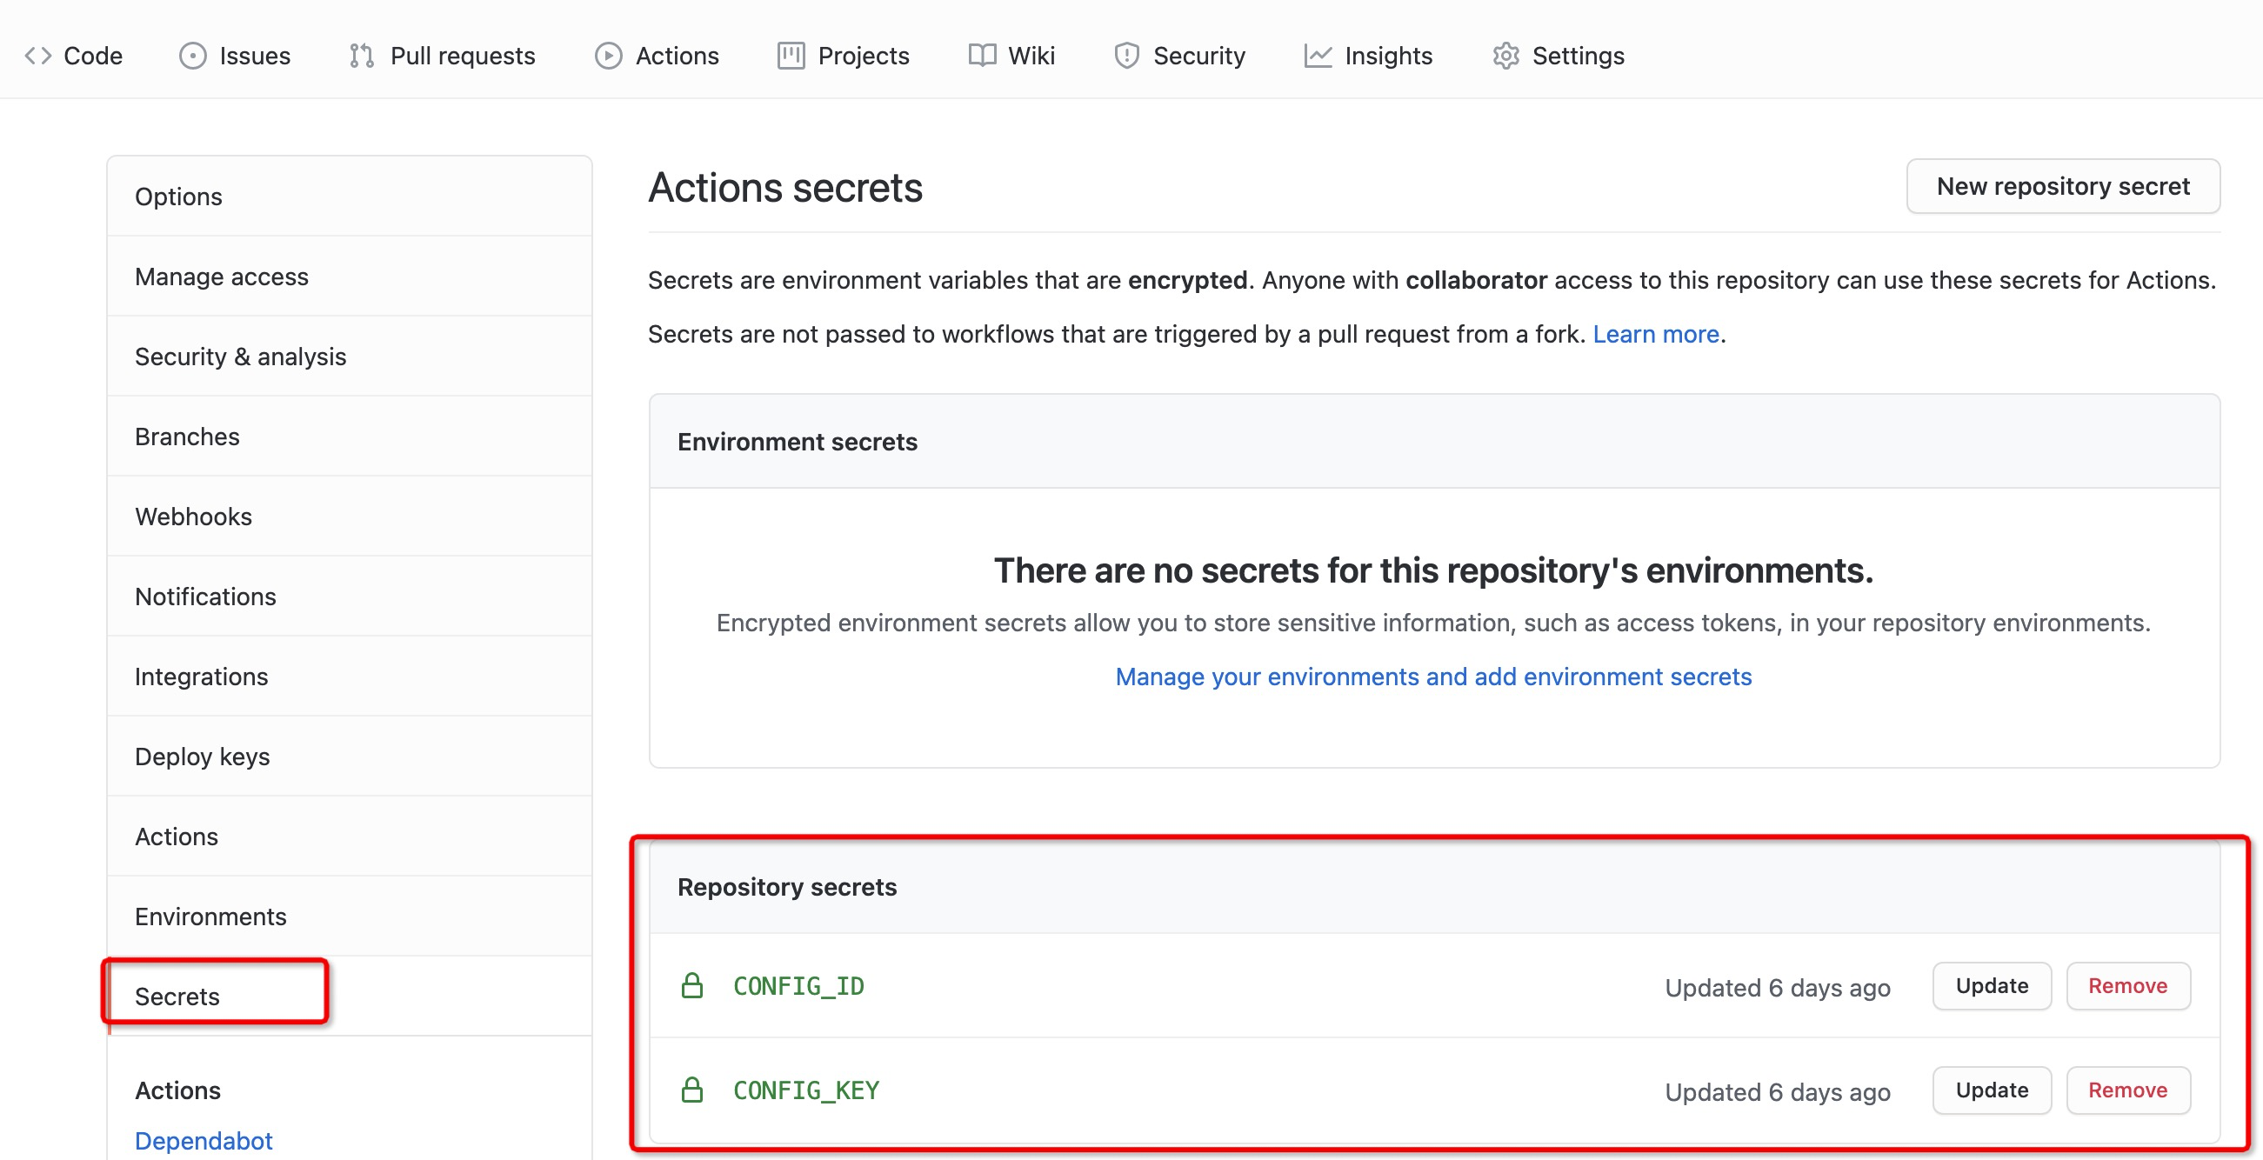Image resolution: width=2263 pixels, height=1160 pixels.
Task: Click Manage your environments and add environment secrets
Action: [1432, 677]
